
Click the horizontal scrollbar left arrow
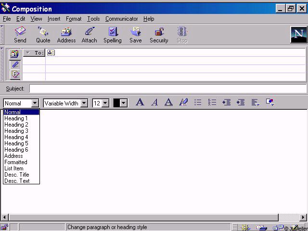coord(4,217)
